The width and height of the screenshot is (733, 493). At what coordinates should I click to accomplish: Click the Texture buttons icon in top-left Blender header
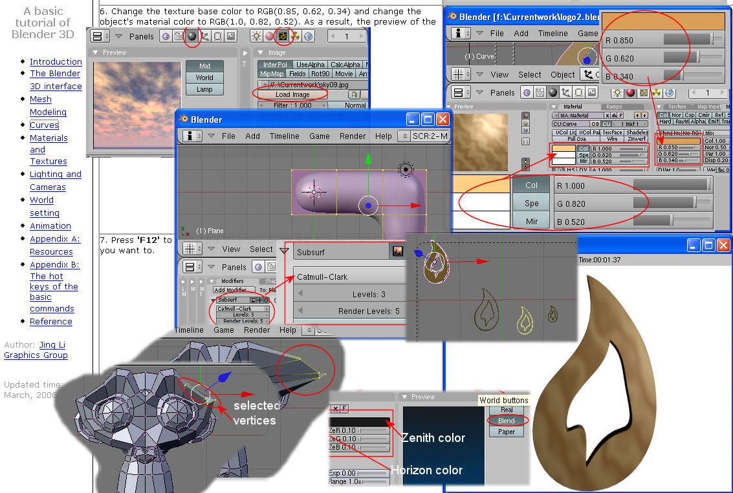pyautogui.click(x=282, y=36)
